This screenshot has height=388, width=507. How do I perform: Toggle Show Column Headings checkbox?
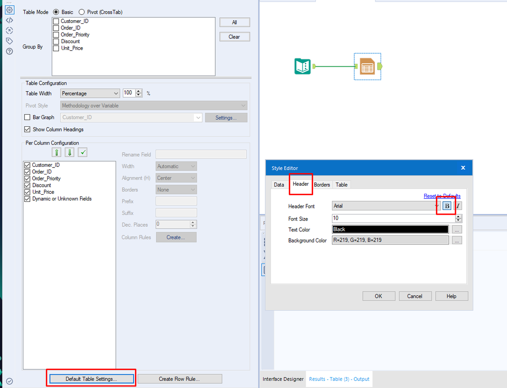point(27,129)
